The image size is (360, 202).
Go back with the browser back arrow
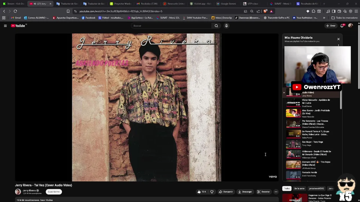click(x=4, y=11)
